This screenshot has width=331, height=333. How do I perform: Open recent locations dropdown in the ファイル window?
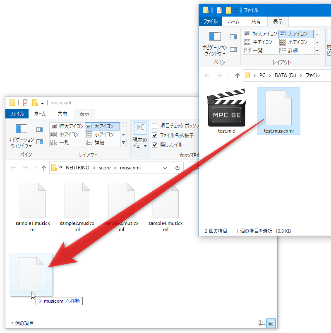pyautogui.click(x=229, y=76)
